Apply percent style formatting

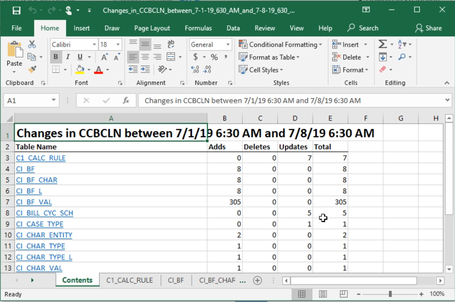pos(214,57)
